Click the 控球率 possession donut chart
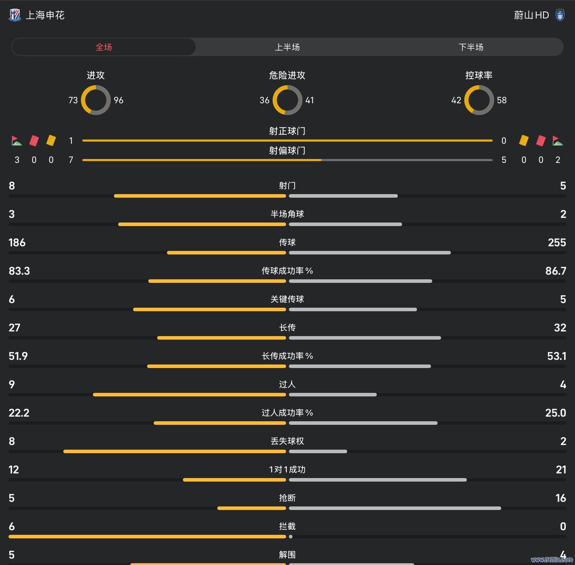The width and height of the screenshot is (575, 565). (479, 100)
